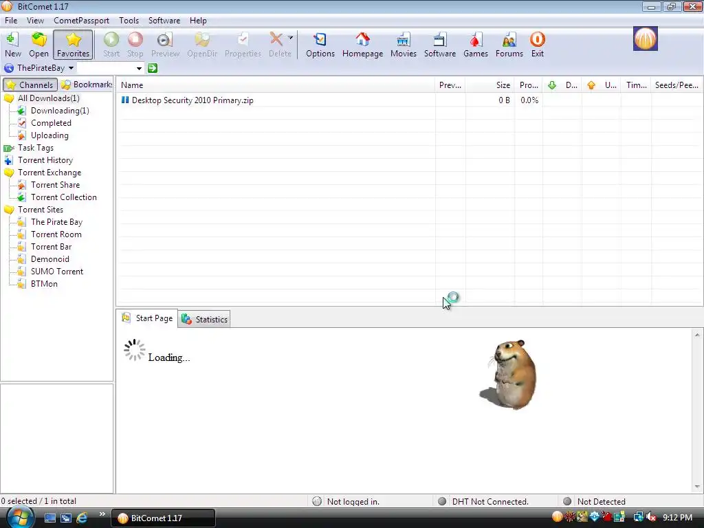The height and width of the screenshot is (528, 704).
Task: Open the search field history dropdown arrow
Action: pos(139,68)
